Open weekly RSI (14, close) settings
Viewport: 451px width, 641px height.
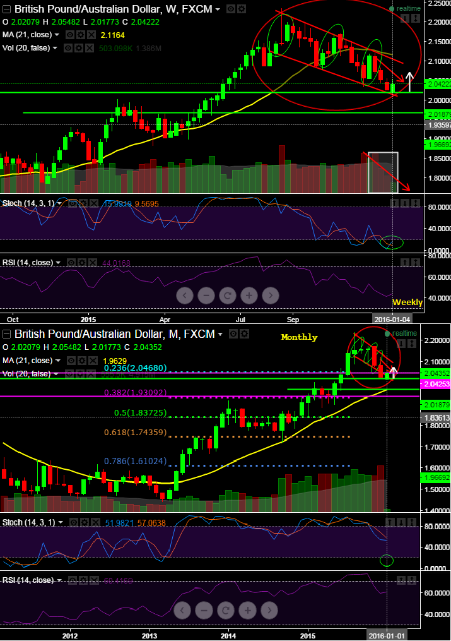pyautogui.click(x=82, y=263)
